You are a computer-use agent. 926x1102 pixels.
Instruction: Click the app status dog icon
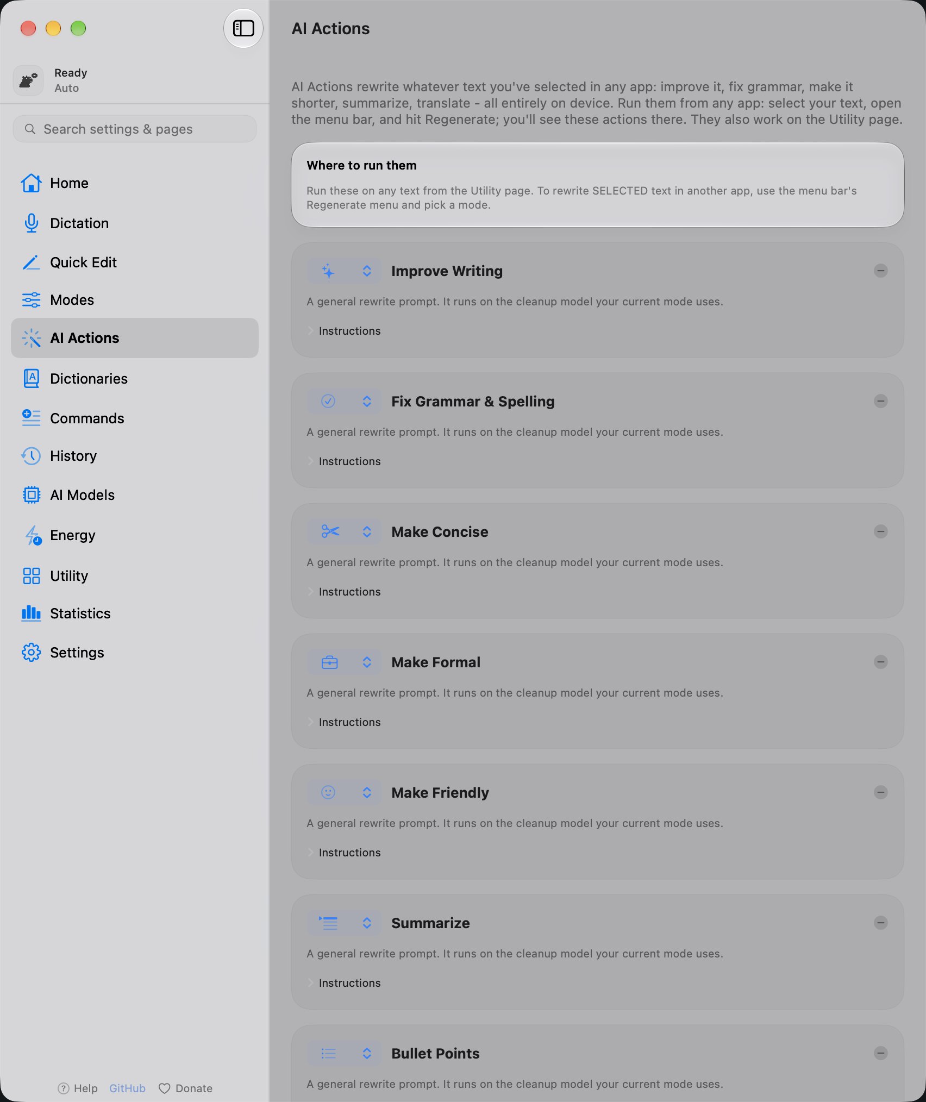[x=28, y=80]
